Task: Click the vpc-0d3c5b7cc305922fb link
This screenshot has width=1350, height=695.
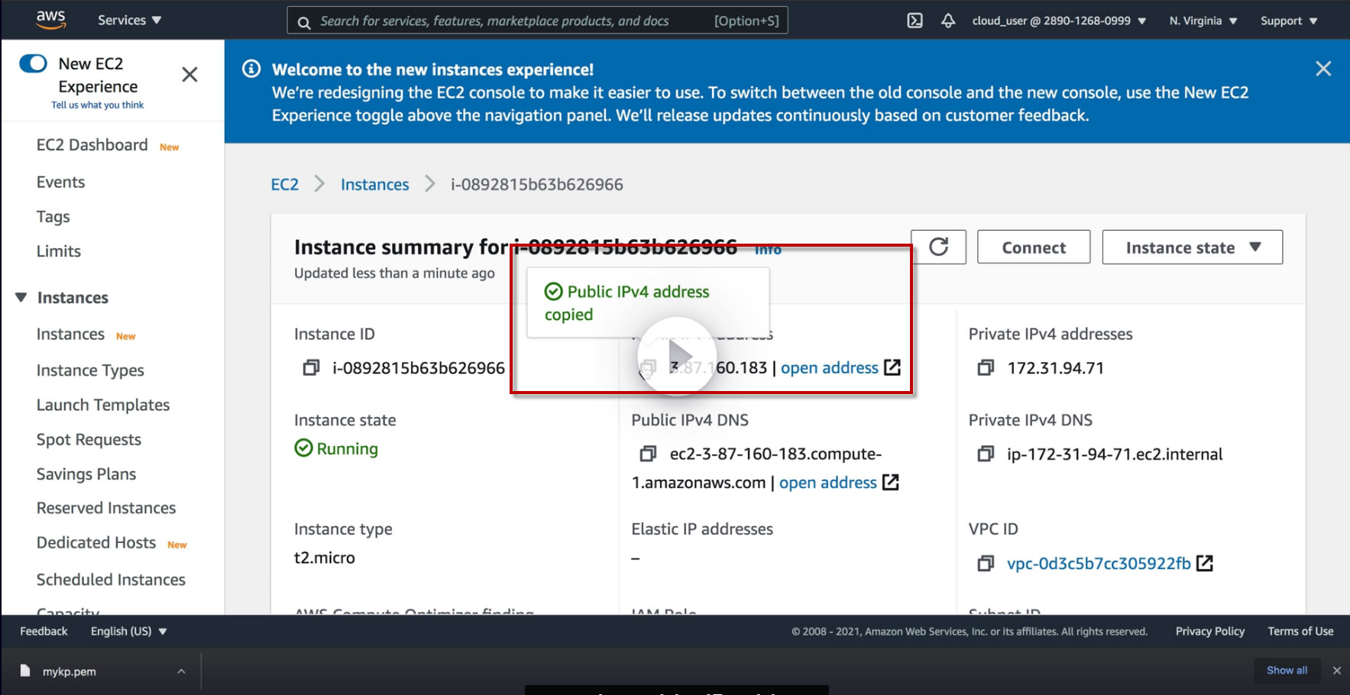Action: tap(1099, 564)
